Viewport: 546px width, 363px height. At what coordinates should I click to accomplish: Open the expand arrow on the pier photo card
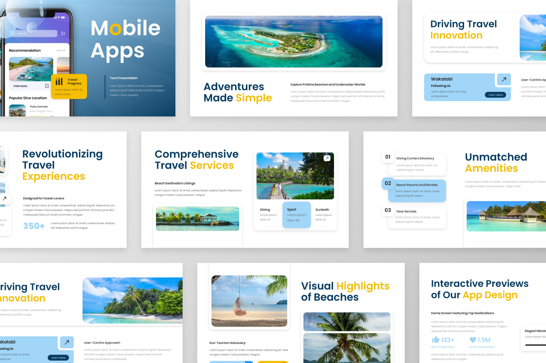click(x=327, y=158)
